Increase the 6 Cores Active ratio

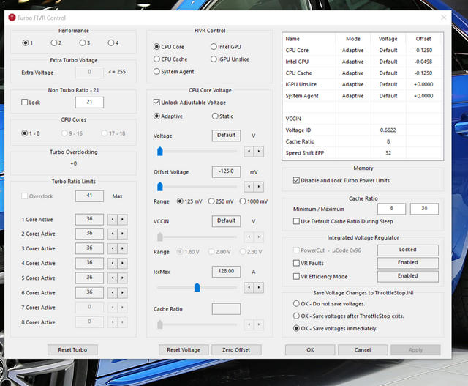tap(122, 293)
